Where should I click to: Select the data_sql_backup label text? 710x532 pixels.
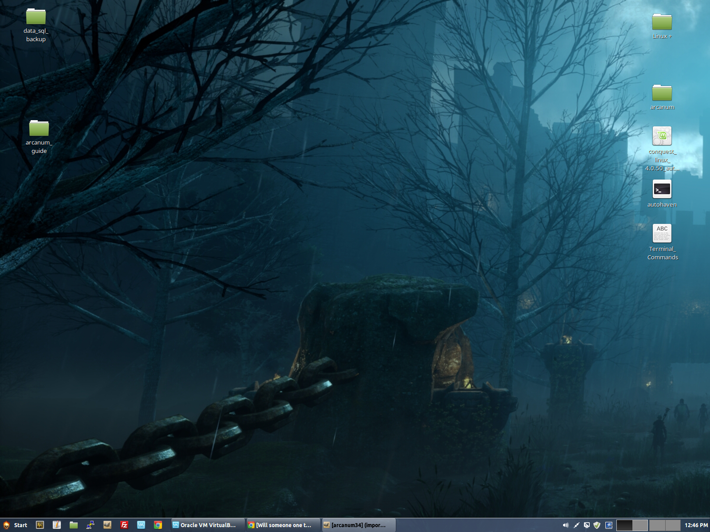[36, 35]
